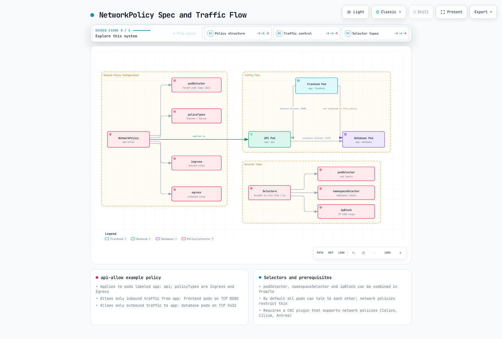Select the ingress inbound rules node
Viewport: 502px width, 339px height.
[x=196, y=163]
